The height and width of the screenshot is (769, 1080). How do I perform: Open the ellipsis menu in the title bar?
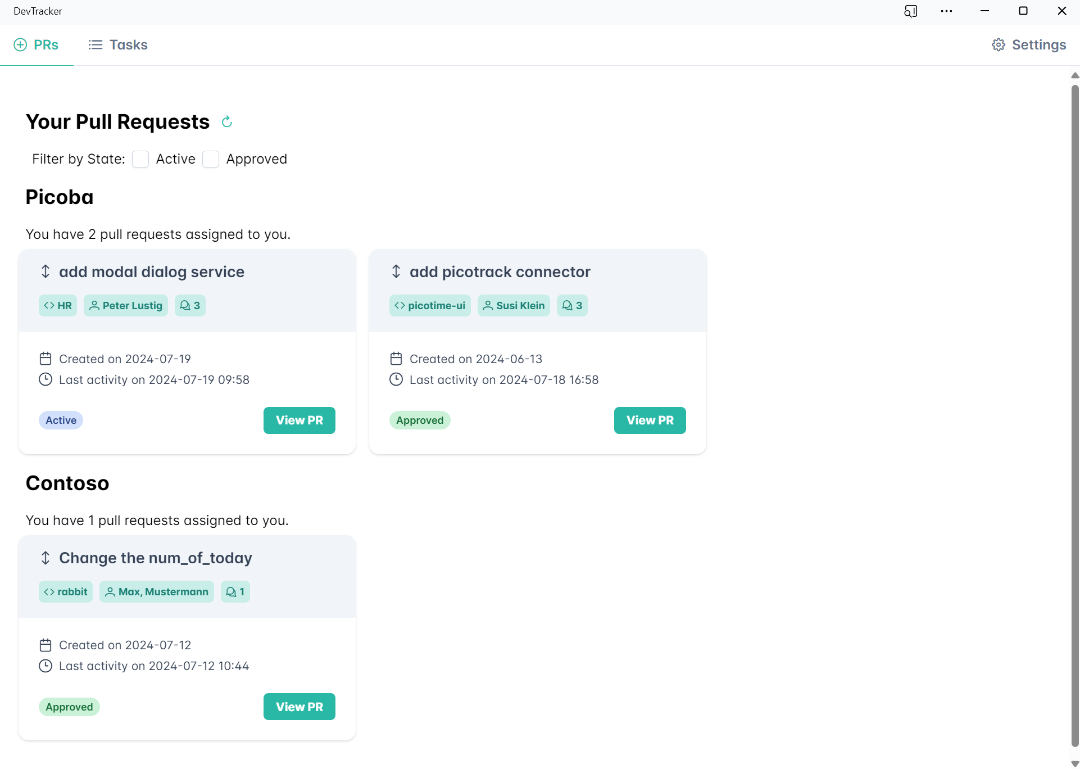pos(947,11)
